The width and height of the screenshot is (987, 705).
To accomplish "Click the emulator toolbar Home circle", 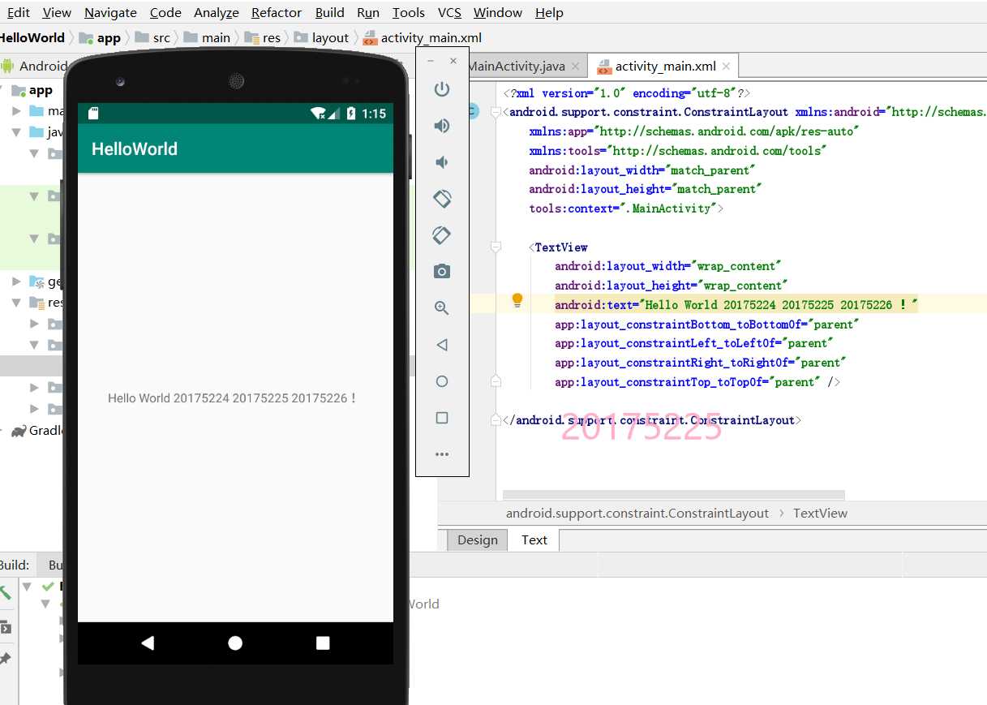I will [x=442, y=381].
